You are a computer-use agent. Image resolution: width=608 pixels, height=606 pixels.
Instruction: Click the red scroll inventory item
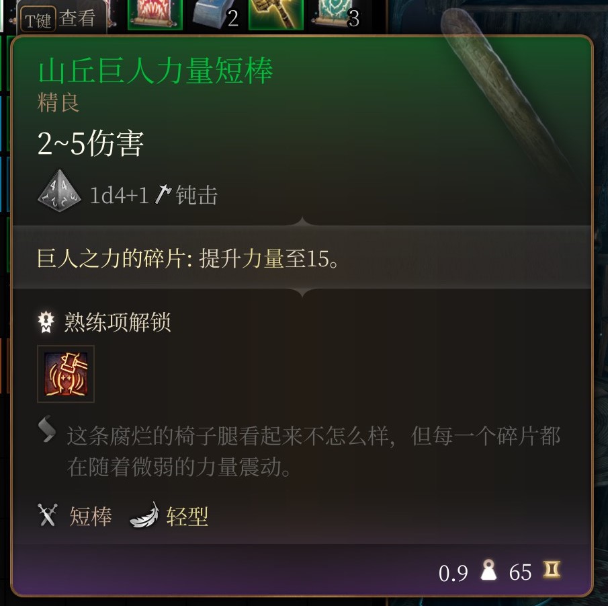(x=155, y=15)
